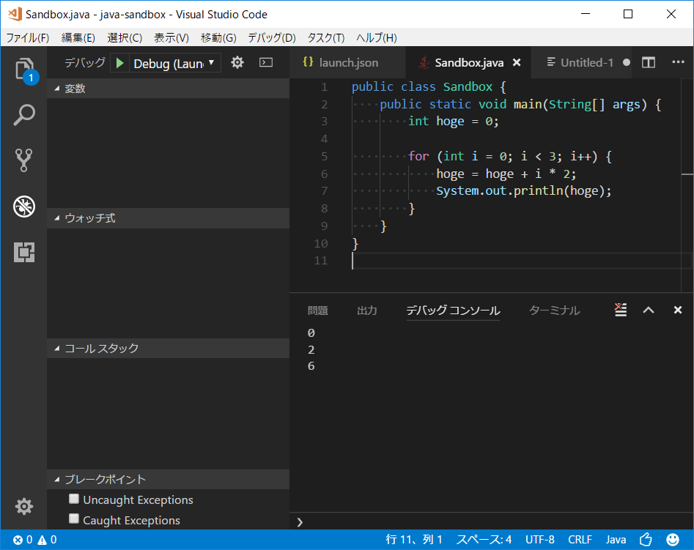Open the タスク(T) menu
This screenshot has height=550, width=694.
tap(326, 38)
